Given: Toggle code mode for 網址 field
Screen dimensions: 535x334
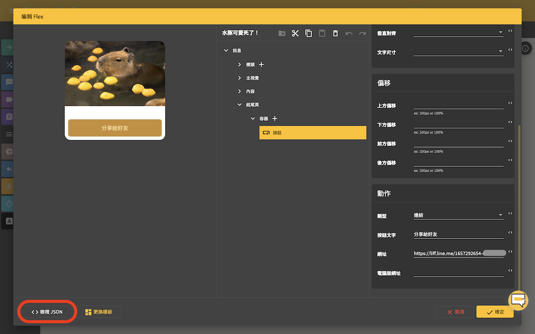Looking at the screenshot, I should pyautogui.click(x=510, y=251).
